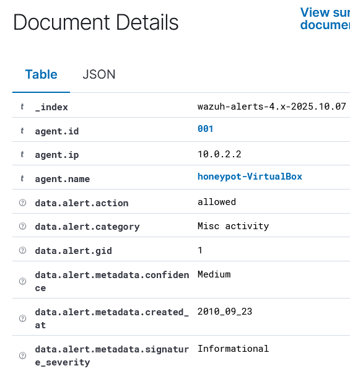Click the question mark icon beside data.alert.metadata.signature_severity

tap(22, 356)
